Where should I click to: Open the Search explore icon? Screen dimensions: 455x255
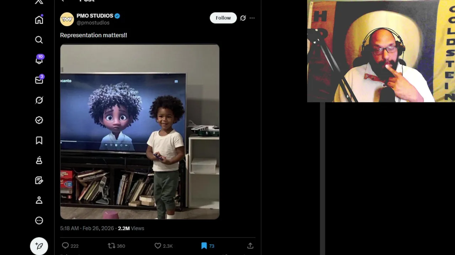pyautogui.click(x=39, y=40)
